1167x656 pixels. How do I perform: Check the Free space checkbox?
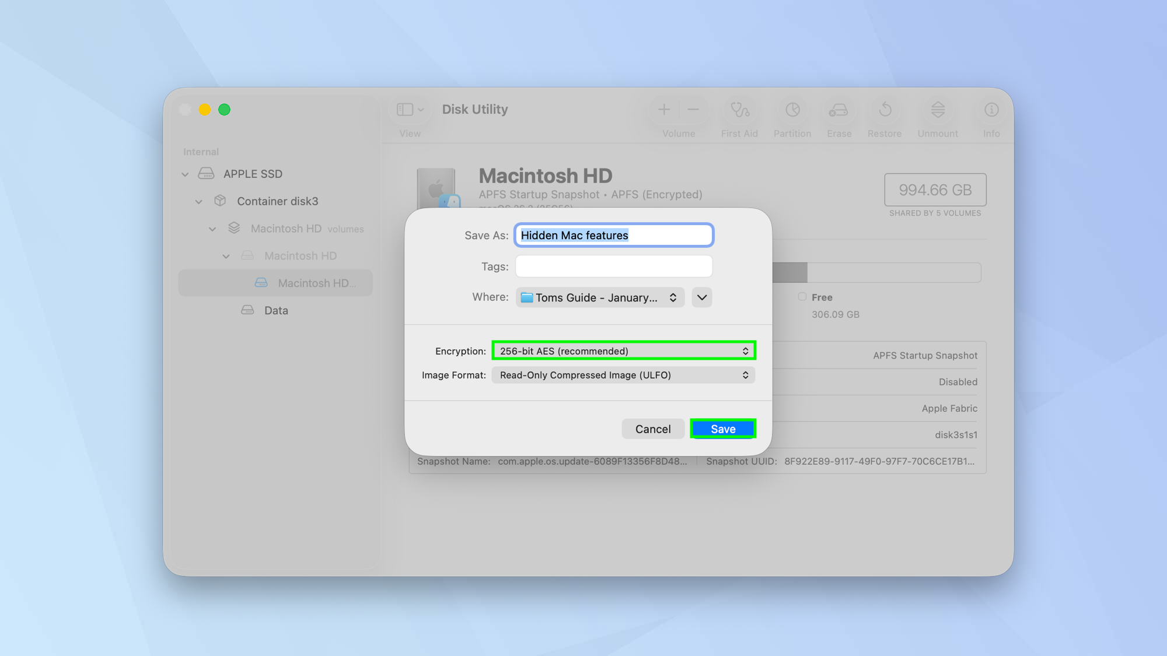click(x=802, y=297)
